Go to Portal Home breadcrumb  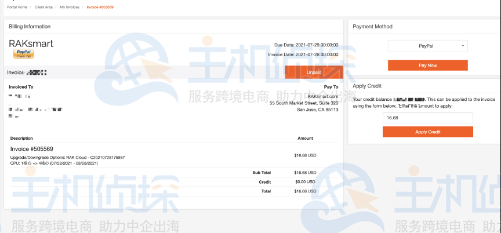tap(17, 7)
